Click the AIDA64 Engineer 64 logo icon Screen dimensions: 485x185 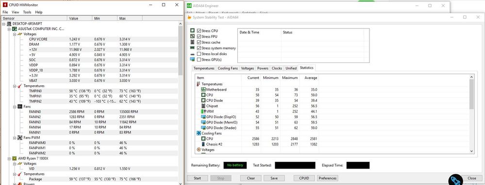pyautogui.click(x=189, y=5)
